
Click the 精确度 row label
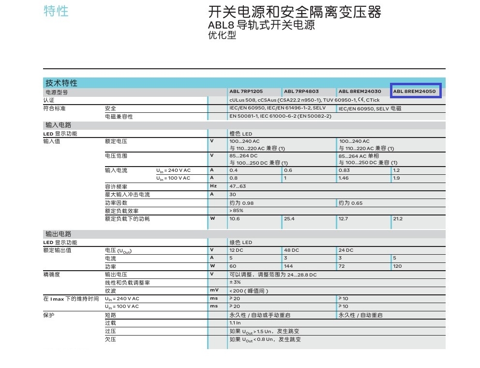52,275
